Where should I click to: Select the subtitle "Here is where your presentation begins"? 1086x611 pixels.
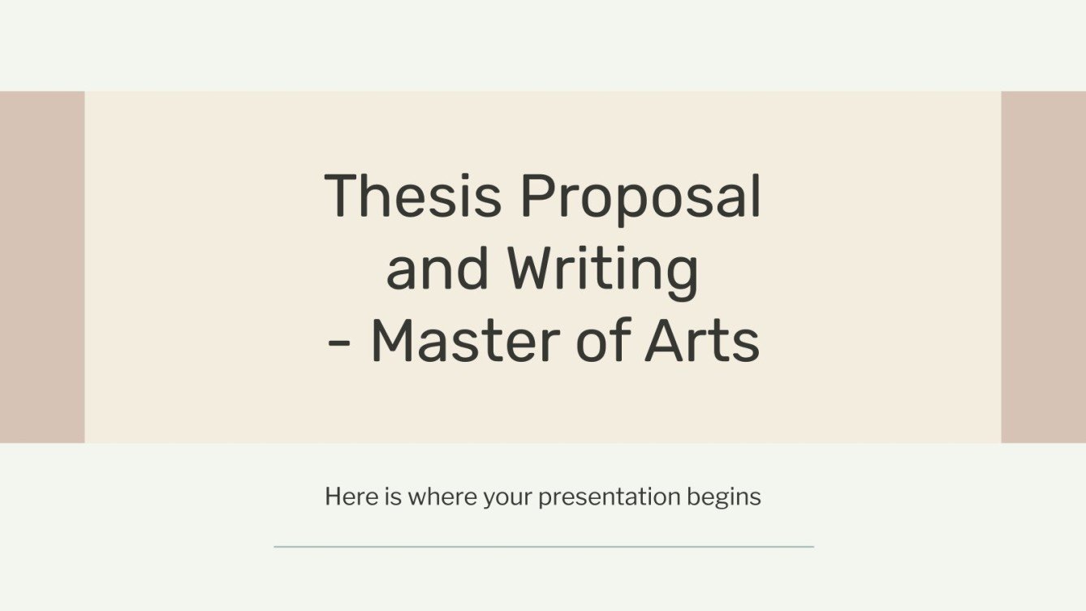click(x=542, y=497)
